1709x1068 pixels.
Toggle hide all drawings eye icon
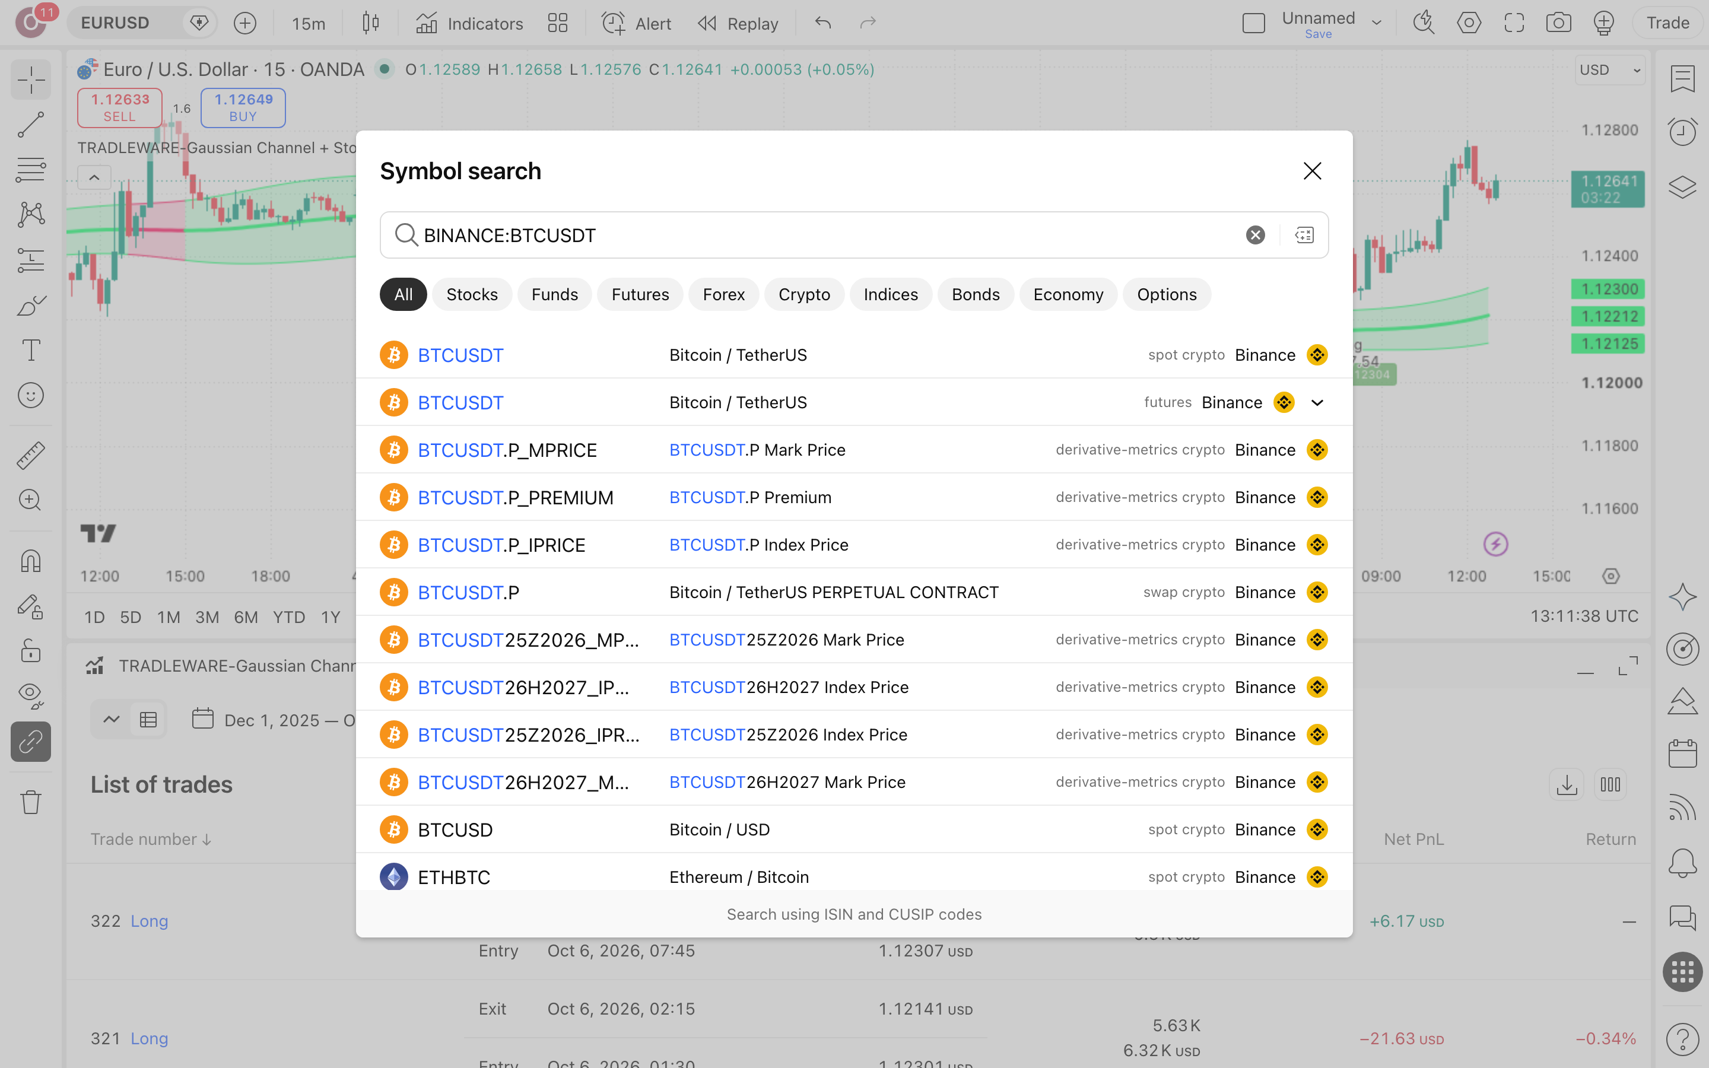(x=30, y=696)
